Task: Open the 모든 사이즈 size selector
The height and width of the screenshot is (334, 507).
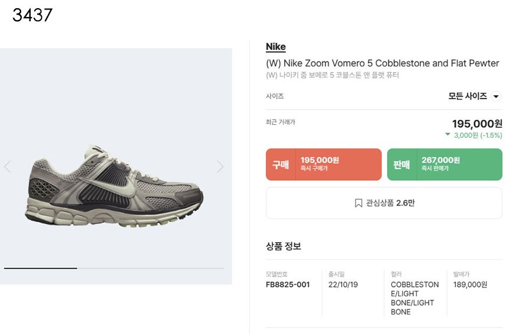Action: point(468,96)
